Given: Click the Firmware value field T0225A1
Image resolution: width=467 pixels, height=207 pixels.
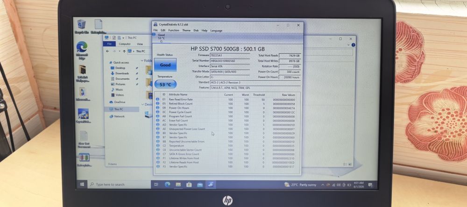Looking at the screenshot, I should click(230, 56).
